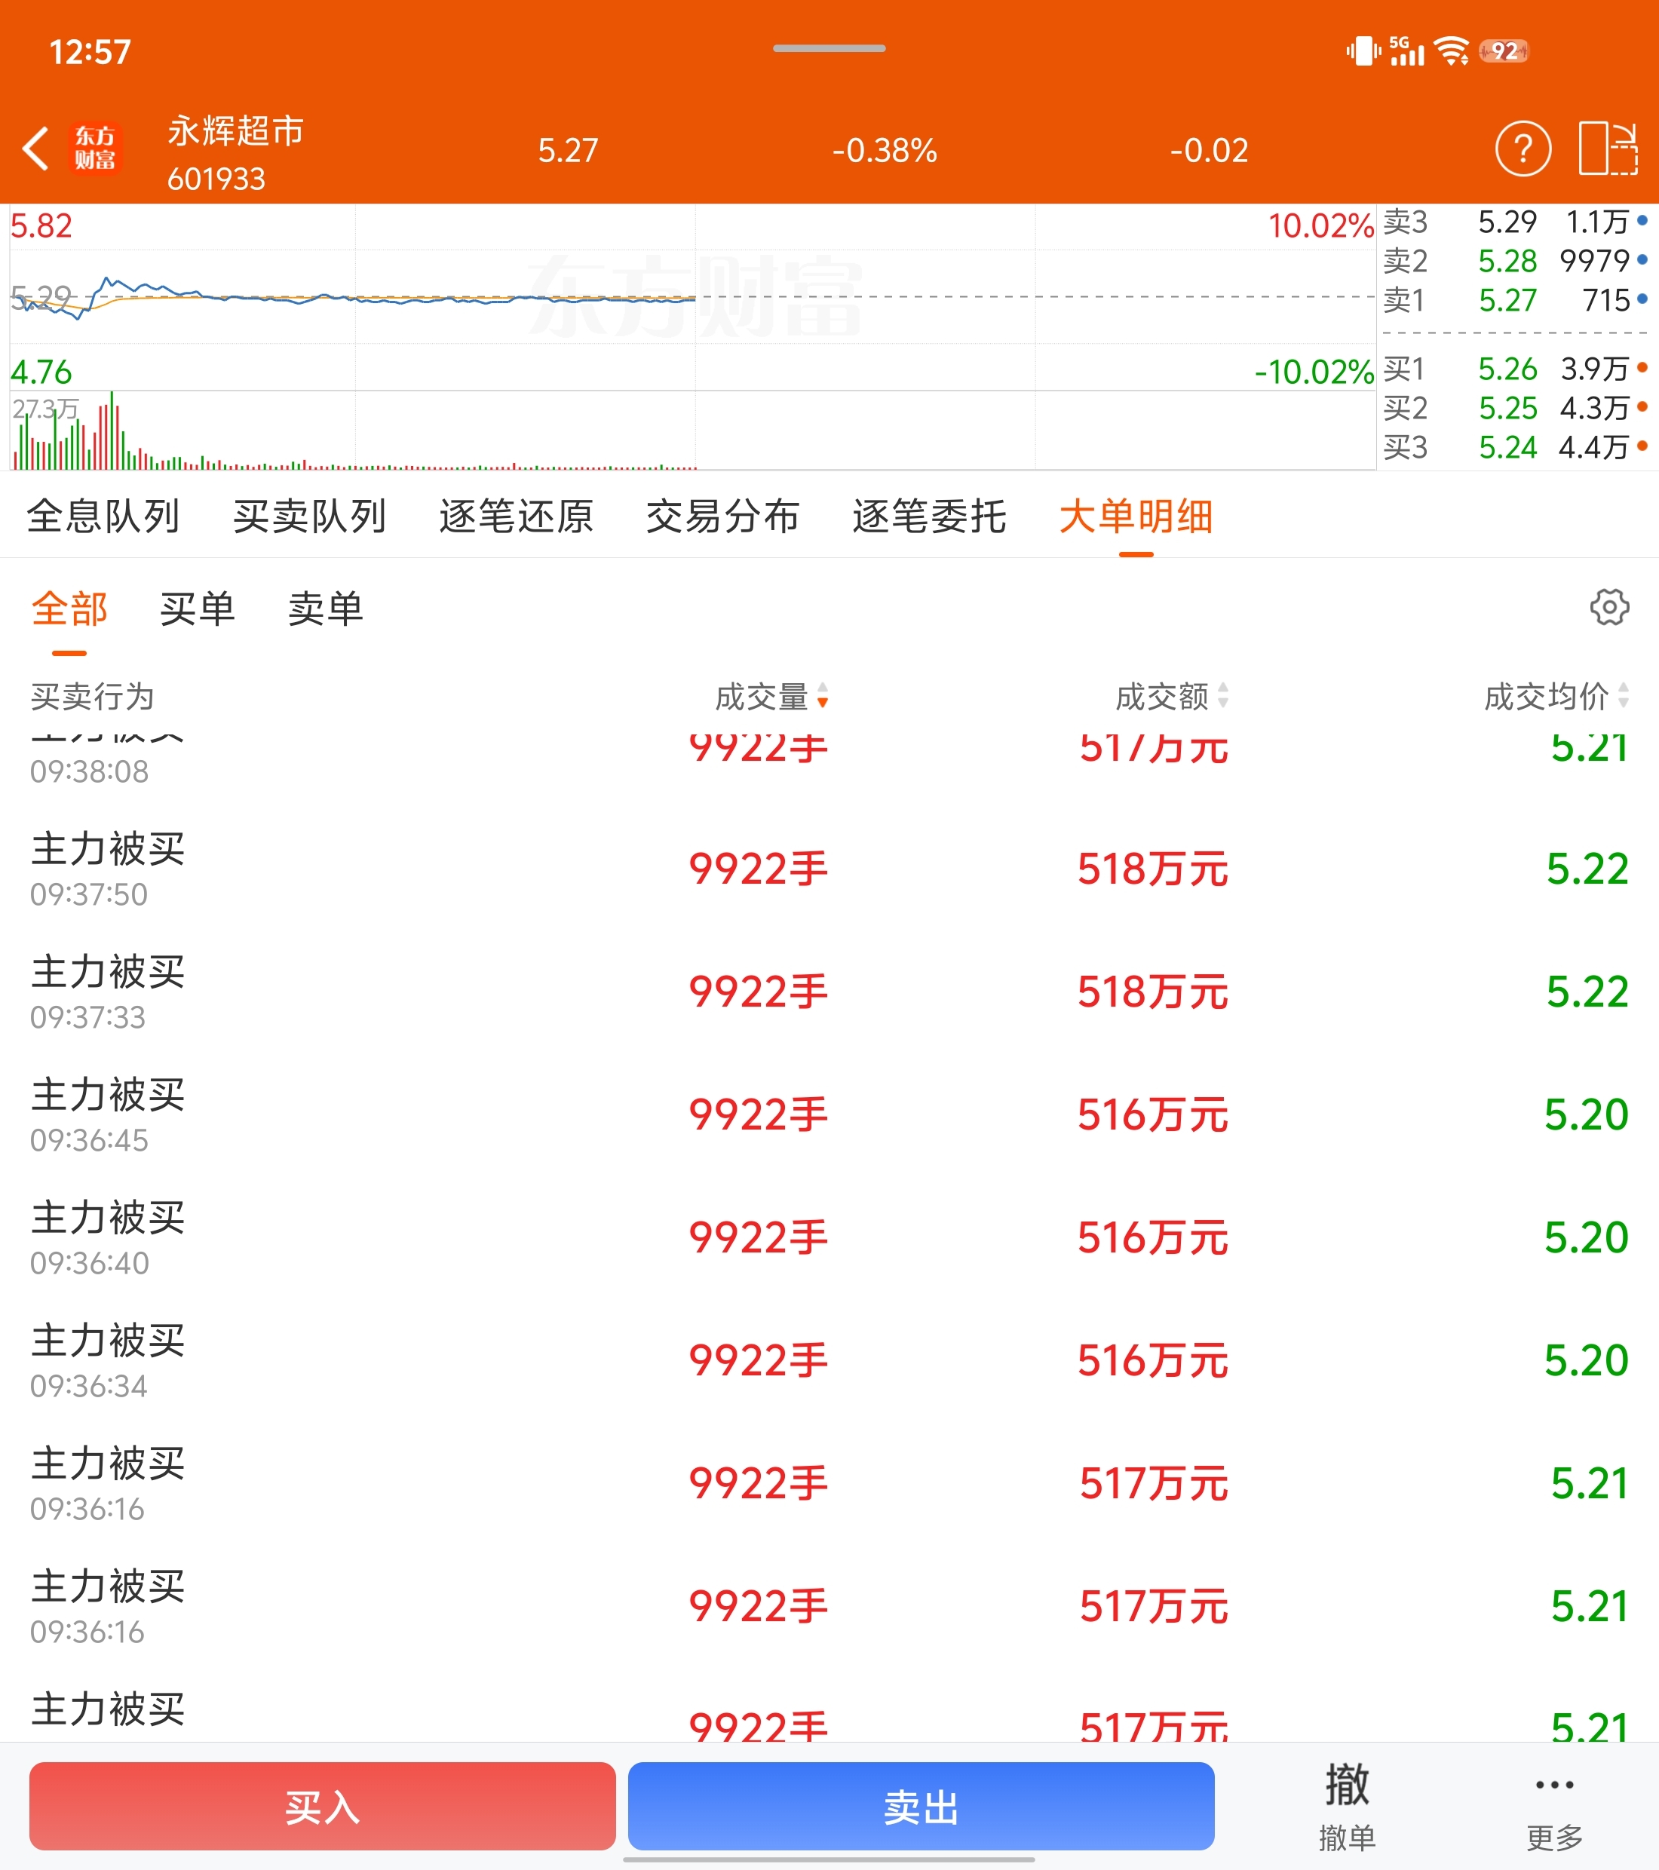Screen dimensions: 1659x1870
Task: Open the settings gear for big orders
Action: [1608, 608]
